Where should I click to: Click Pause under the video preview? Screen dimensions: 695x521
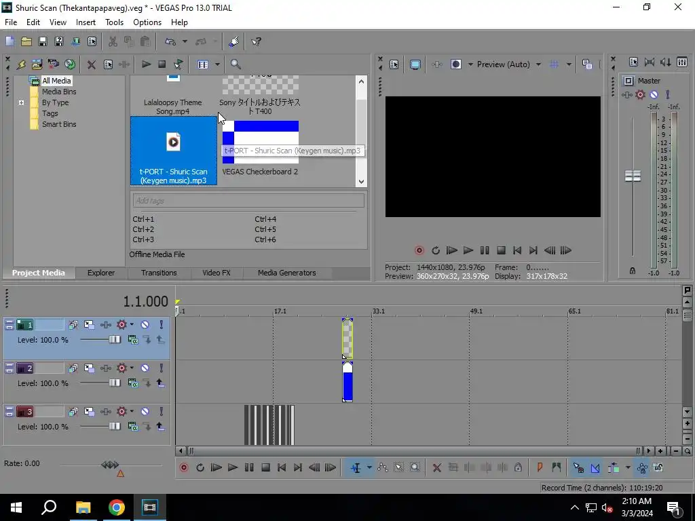(x=485, y=250)
